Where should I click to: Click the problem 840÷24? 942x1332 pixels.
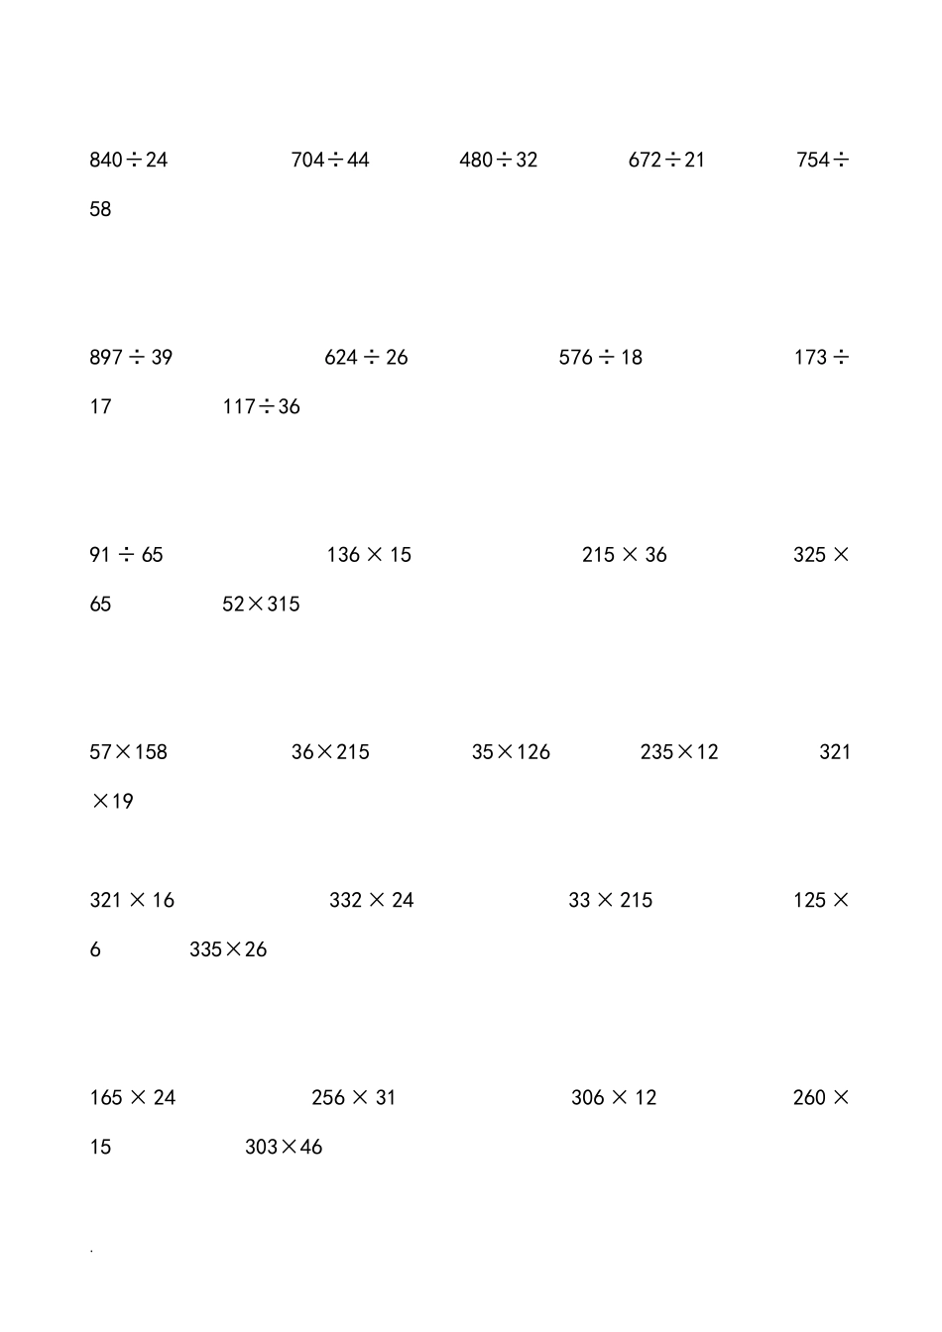point(129,160)
